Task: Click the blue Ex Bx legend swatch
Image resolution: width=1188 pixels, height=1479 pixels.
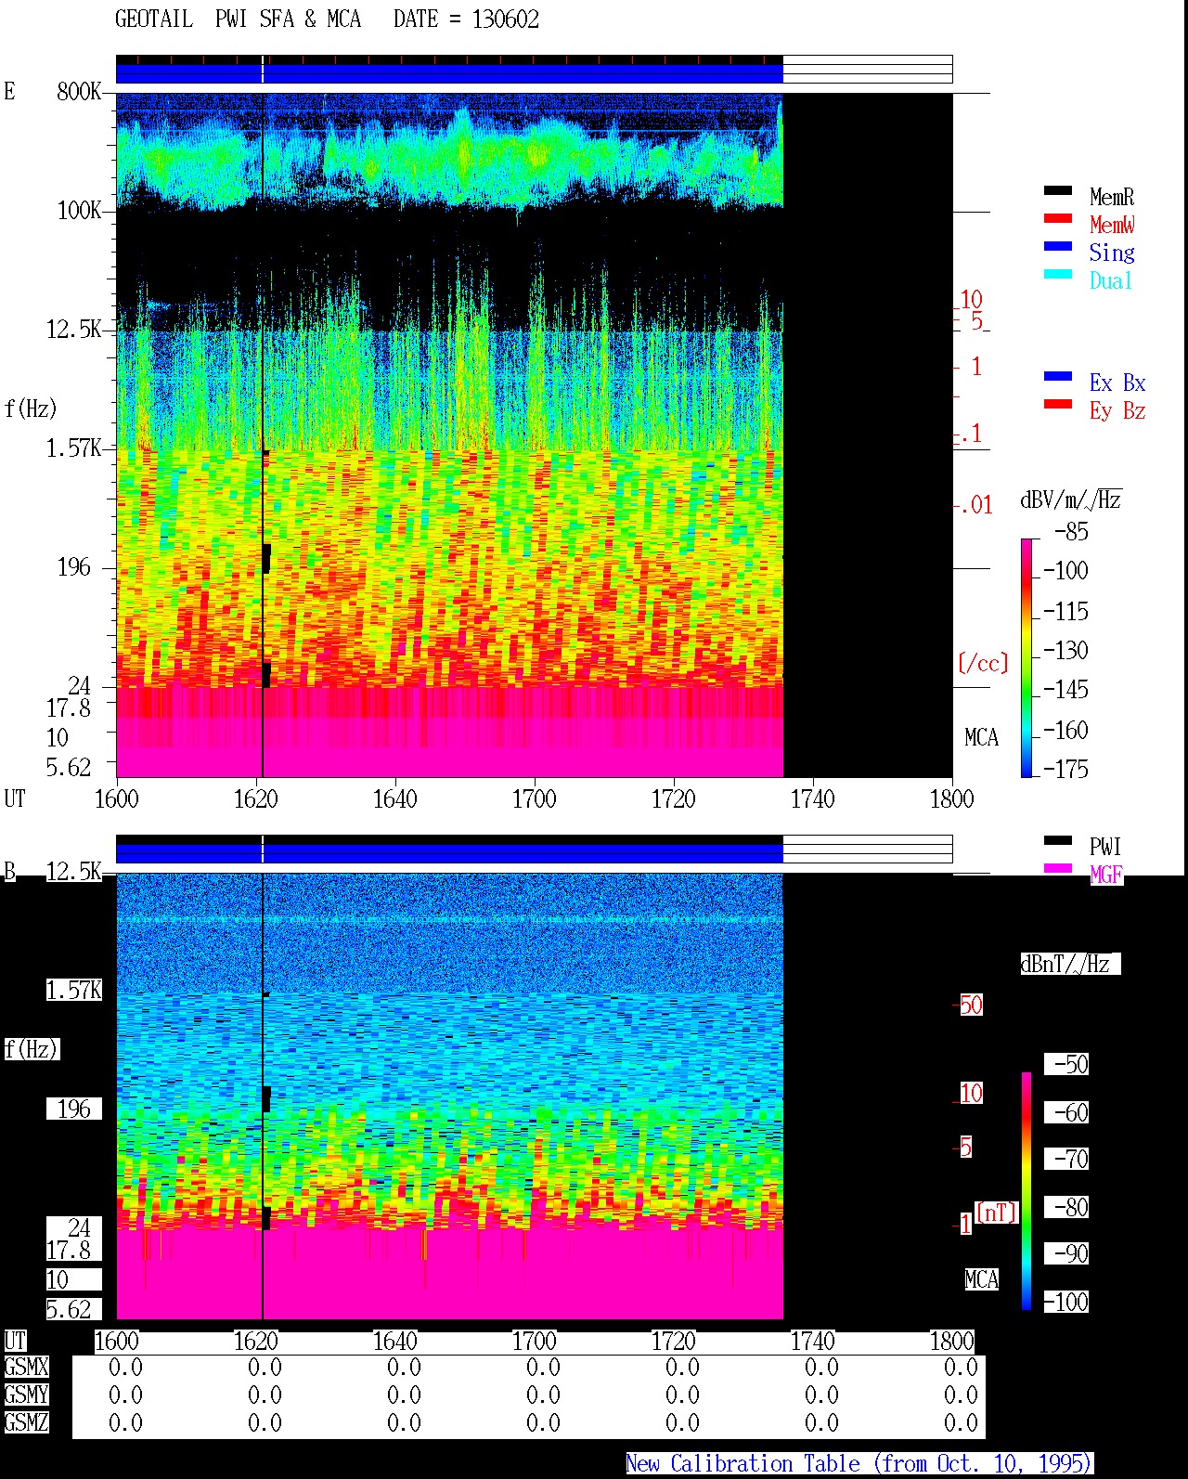Action: click(x=1058, y=376)
